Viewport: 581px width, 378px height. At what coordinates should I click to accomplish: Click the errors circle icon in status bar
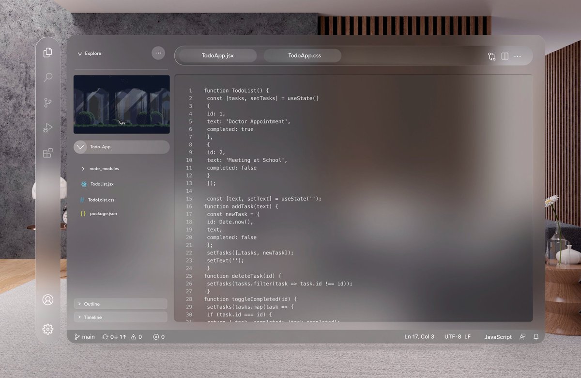pyautogui.click(x=156, y=337)
